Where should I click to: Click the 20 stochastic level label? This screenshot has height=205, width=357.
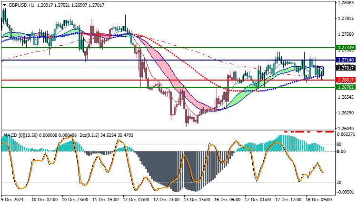click(339, 183)
